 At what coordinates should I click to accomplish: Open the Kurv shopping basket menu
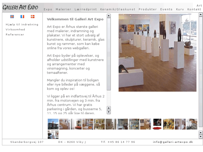[x=180, y=9]
